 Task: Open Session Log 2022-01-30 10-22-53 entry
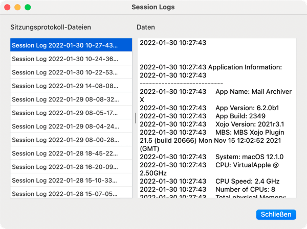pyautogui.click(x=70, y=72)
